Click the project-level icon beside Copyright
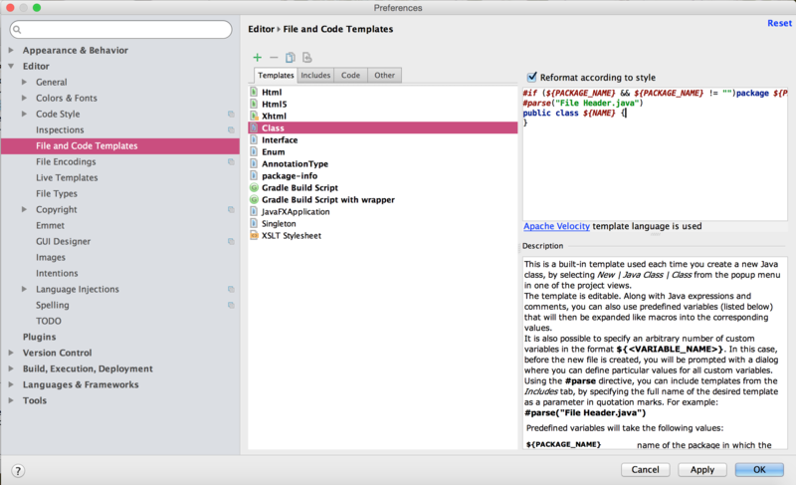 click(231, 210)
